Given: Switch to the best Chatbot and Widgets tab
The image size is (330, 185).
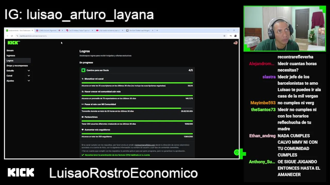Looking at the screenshot, I should click(x=140, y=30).
